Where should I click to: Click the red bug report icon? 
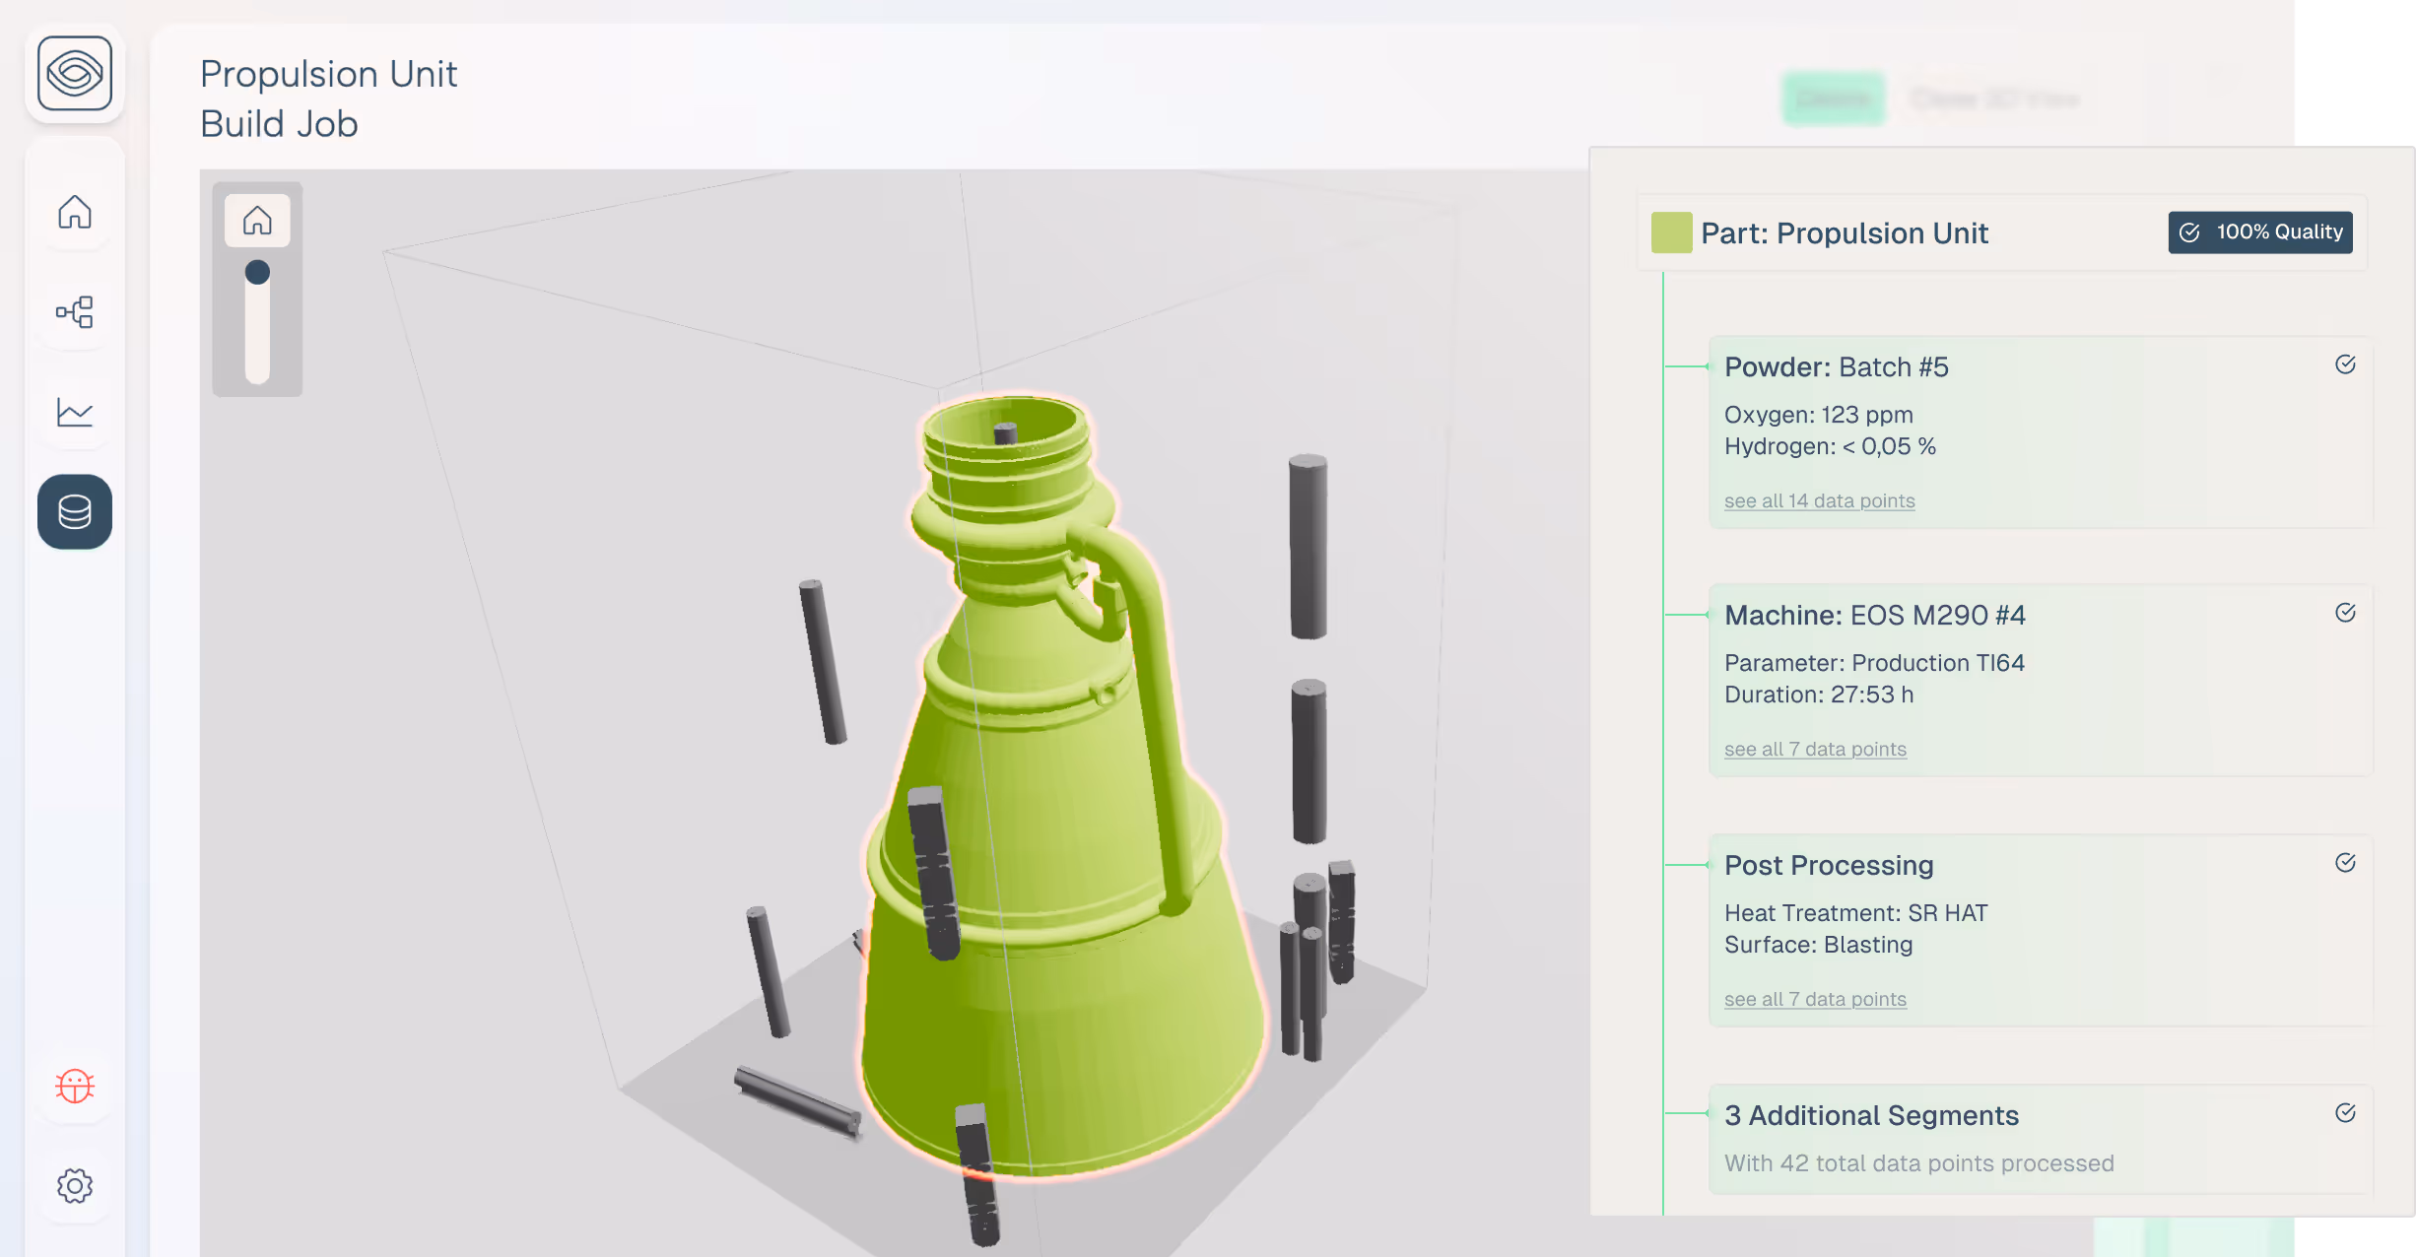click(x=75, y=1086)
